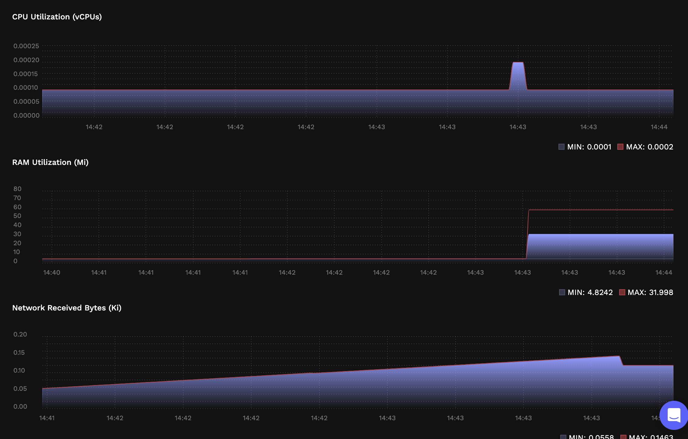The height and width of the screenshot is (439, 688).
Task: Click the MAX: 31.998 legend label
Action: tap(650, 292)
